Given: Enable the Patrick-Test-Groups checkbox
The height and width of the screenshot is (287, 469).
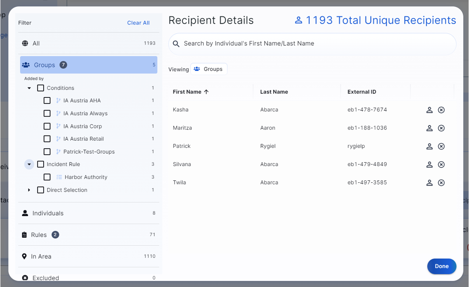Looking at the screenshot, I should pos(47,152).
